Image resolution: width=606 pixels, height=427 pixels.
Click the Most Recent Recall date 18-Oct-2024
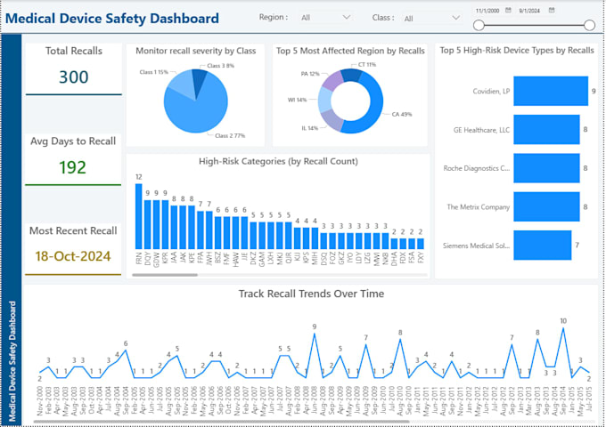73,256
